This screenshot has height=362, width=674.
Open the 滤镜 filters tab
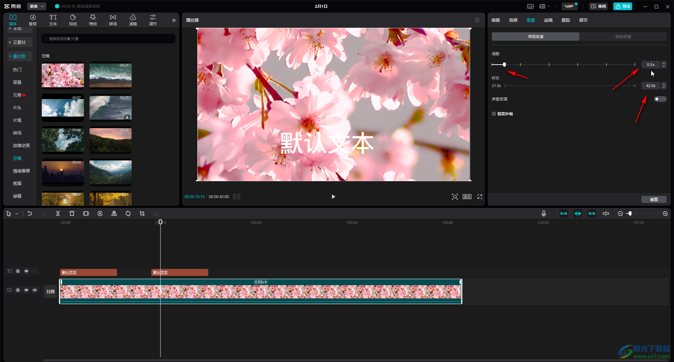click(133, 20)
